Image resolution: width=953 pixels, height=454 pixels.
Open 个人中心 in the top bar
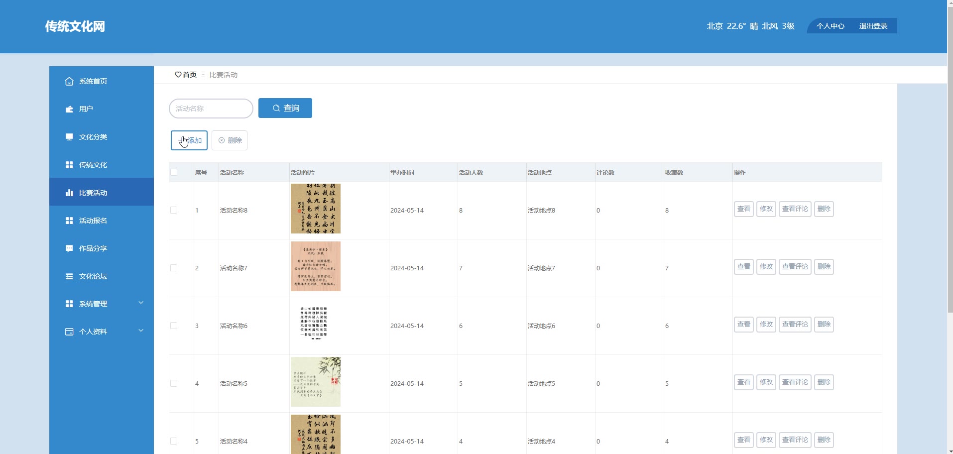[x=831, y=26]
